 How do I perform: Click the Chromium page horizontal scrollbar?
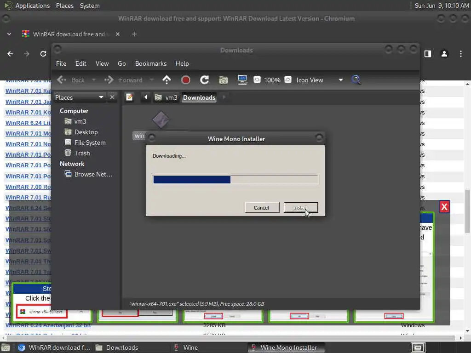231,338
